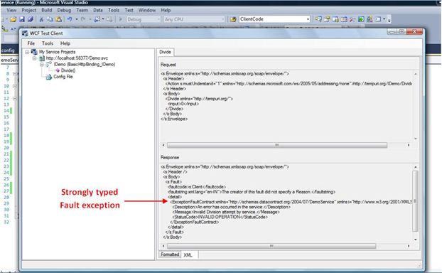Click Toolbox wrench toolbar icon
The width and height of the screenshot is (442, 273).
(352, 19)
